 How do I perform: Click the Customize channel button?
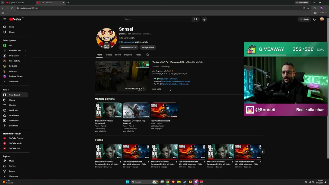click(129, 48)
